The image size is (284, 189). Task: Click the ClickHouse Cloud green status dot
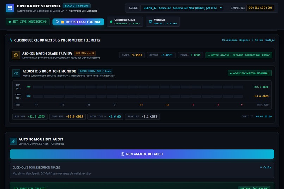click(111, 22)
